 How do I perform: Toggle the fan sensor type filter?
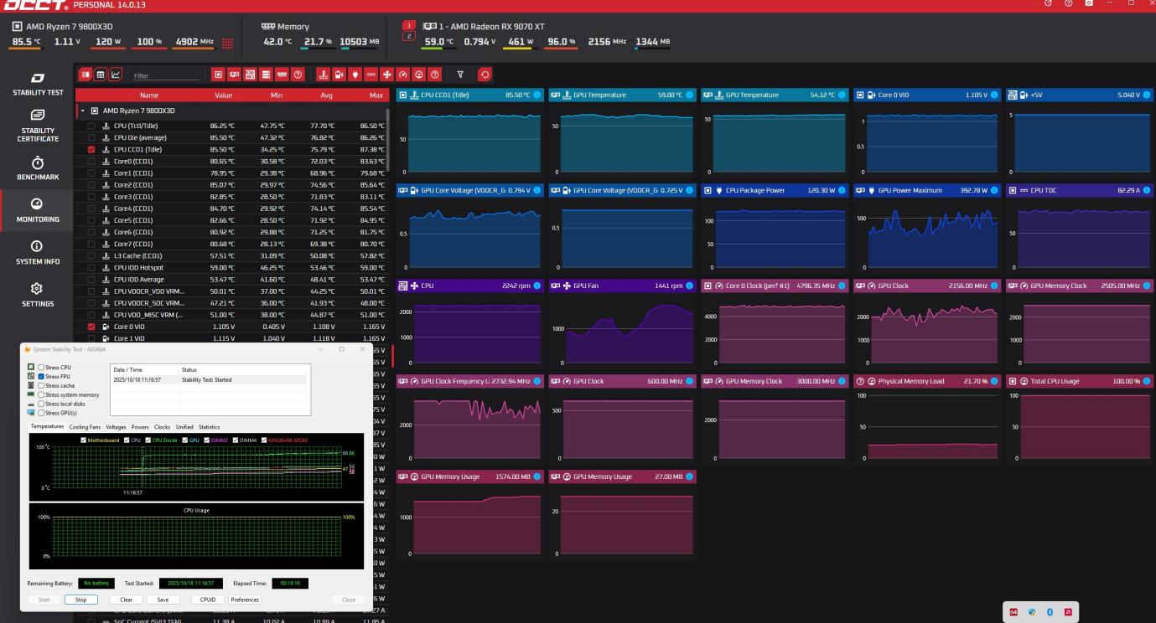[386, 75]
